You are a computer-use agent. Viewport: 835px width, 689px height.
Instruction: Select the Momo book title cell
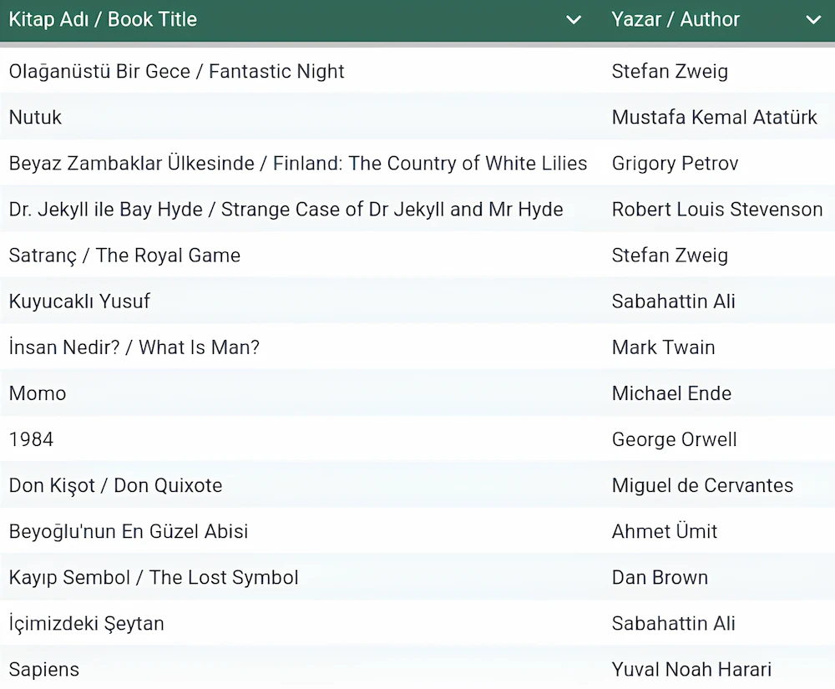click(38, 393)
